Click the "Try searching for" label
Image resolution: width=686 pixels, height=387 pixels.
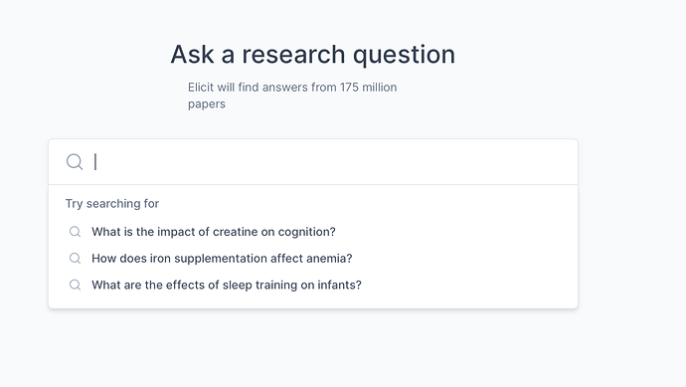pyautogui.click(x=112, y=204)
